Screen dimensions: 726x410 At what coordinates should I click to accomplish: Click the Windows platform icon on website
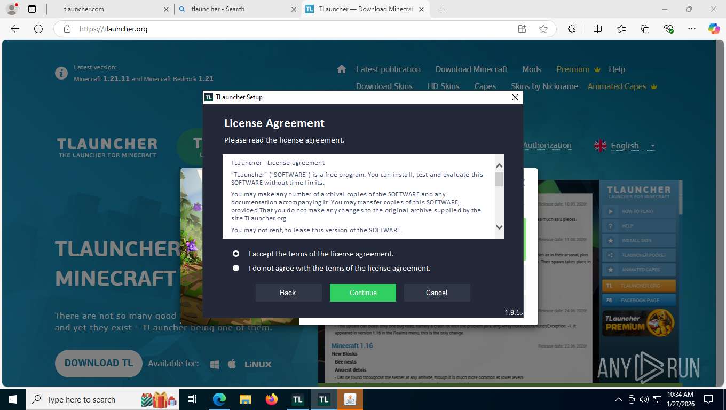point(215,364)
